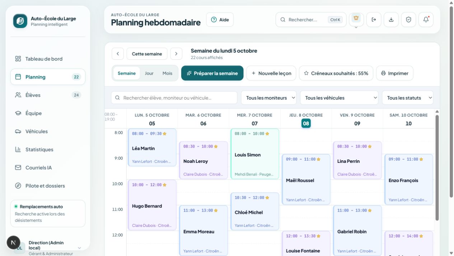
Task: Open Louise Fontaine lesson card
Action: [306, 243]
